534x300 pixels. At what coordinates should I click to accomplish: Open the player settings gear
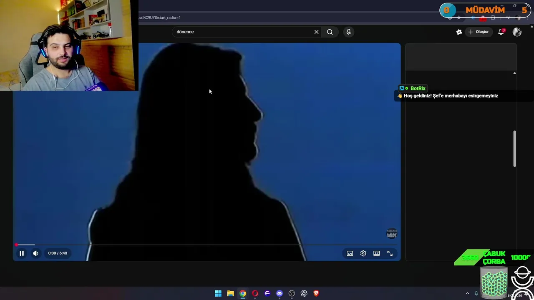click(363, 253)
